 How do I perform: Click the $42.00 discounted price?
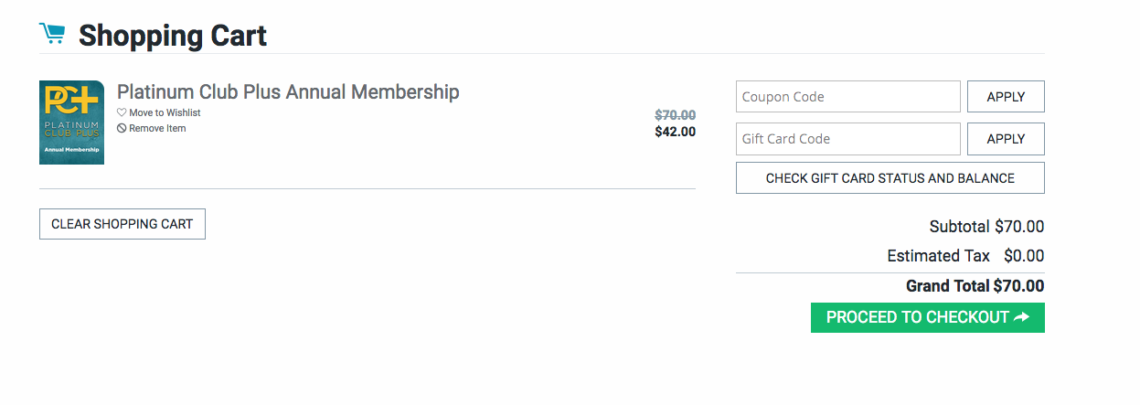point(675,132)
